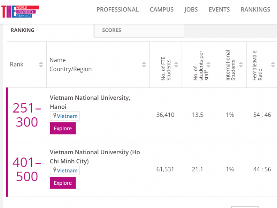Open Vietnam National University, Hanoi name link
277x208 pixels.
tap(90, 98)
